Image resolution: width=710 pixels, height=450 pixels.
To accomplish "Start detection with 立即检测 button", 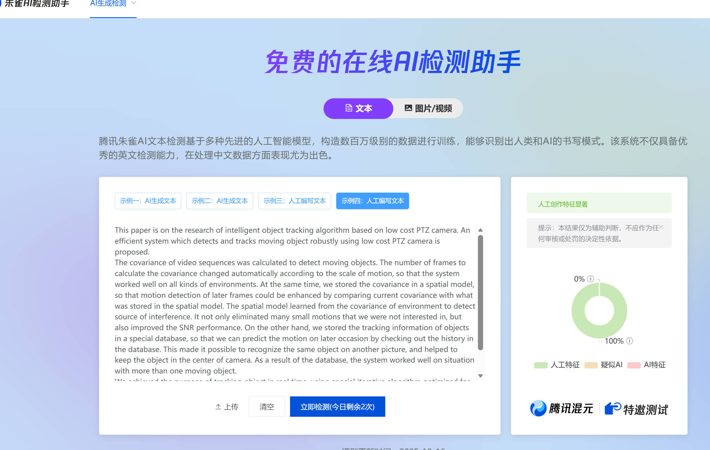I will point(337,407).
